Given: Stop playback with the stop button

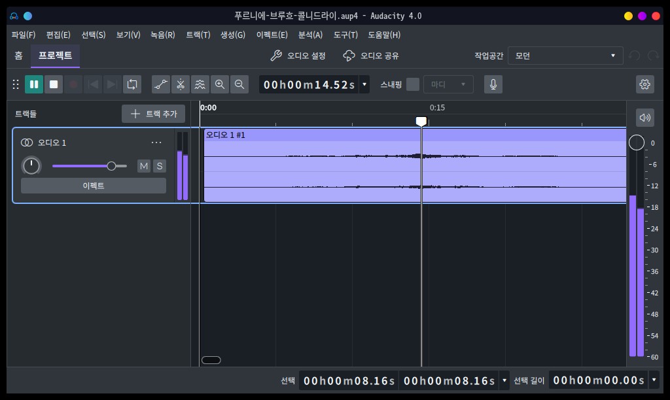Looking at the screenshot, I should [x=54, y=84].
